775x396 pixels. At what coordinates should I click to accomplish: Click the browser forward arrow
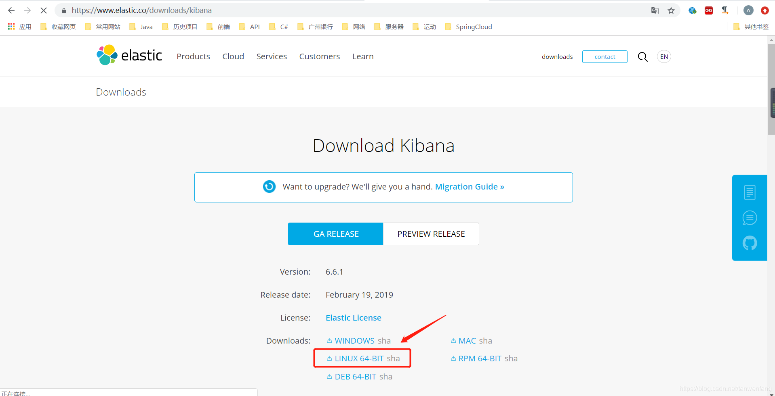[x=27, y=10]
